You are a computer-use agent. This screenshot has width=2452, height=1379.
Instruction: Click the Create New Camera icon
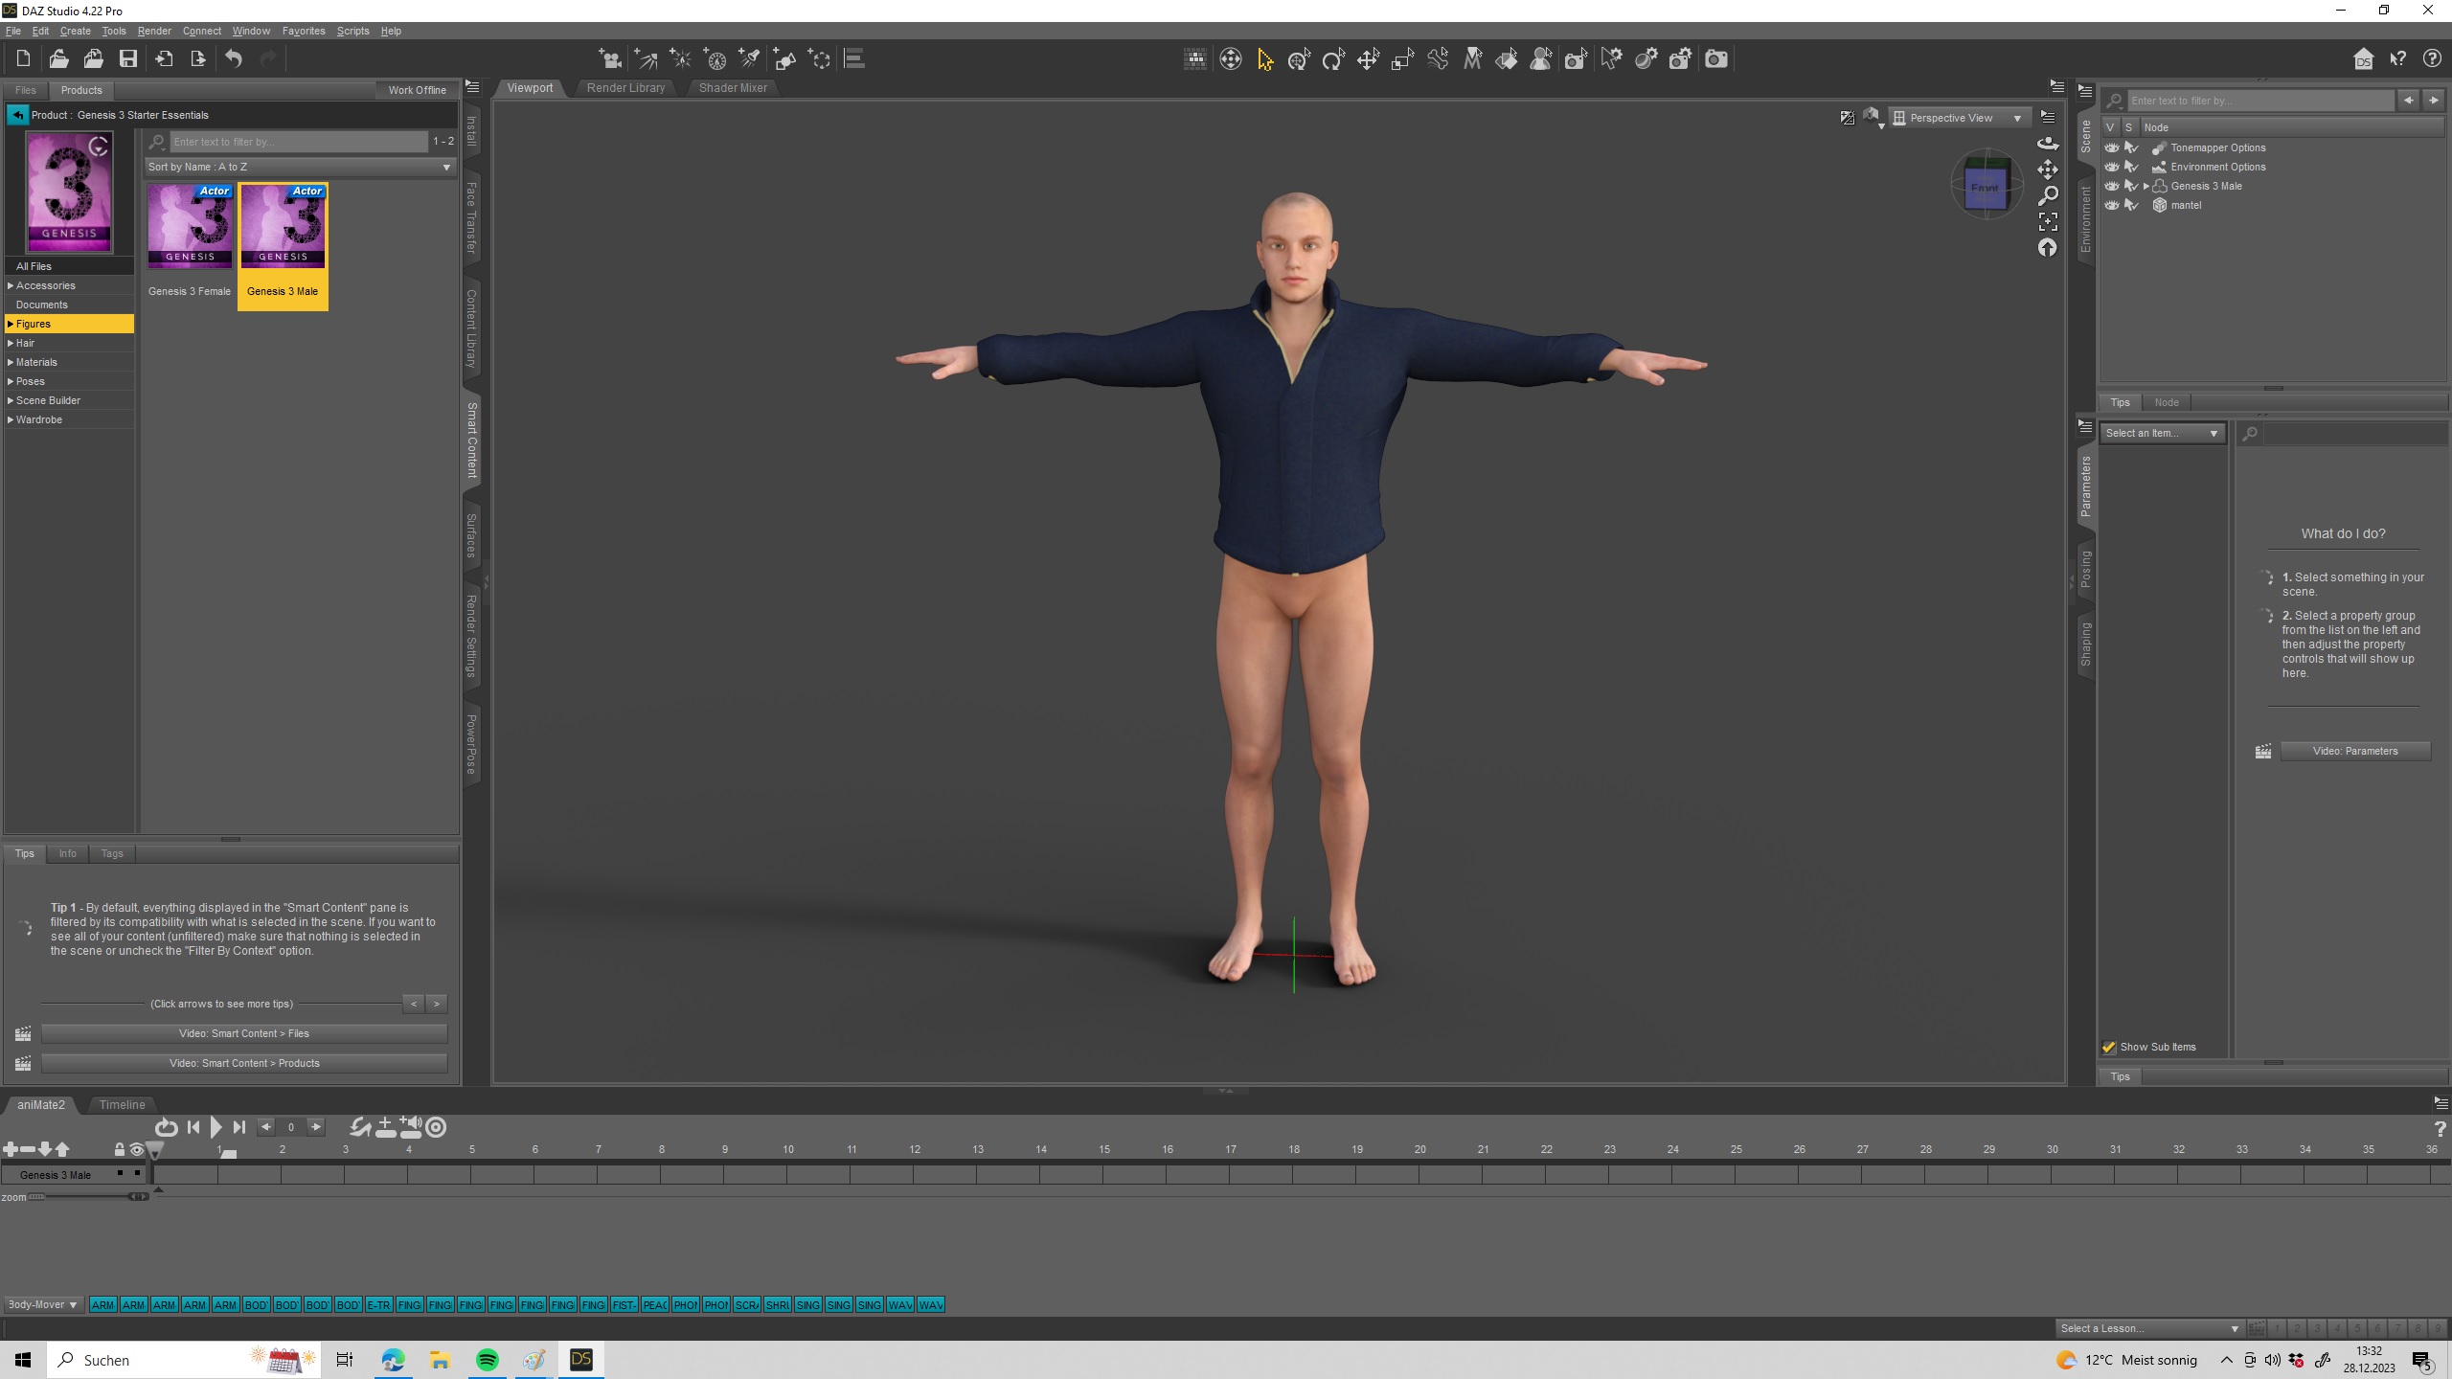pyautogui.click(x=609, y=59)
